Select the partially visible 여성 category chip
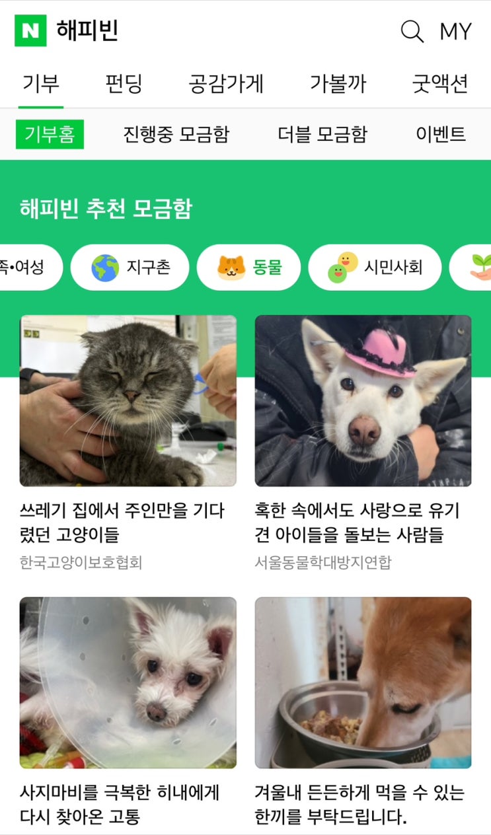The image size is (491, 835). point(30,268)
